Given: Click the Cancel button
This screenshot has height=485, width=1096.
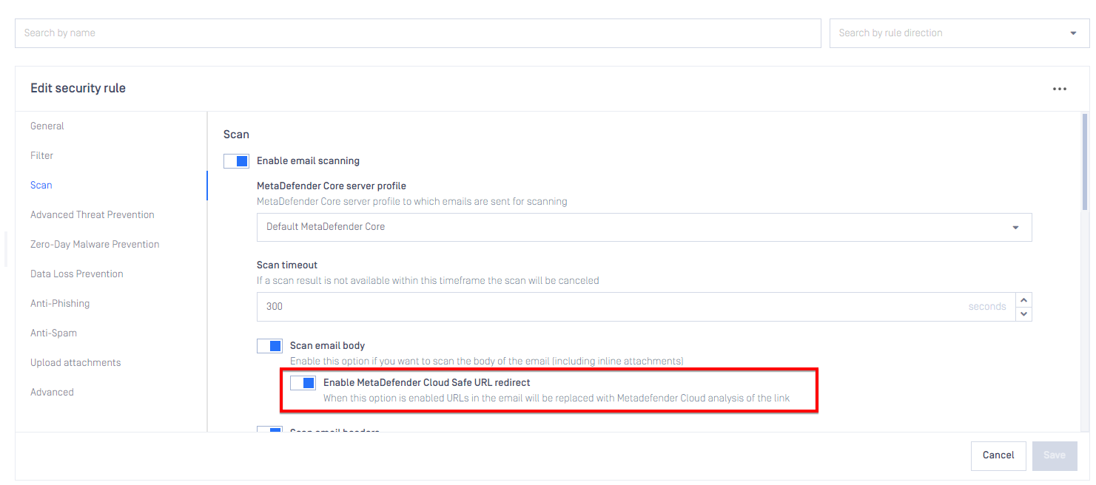Looking at the screenshot, I should pos(998,455).
